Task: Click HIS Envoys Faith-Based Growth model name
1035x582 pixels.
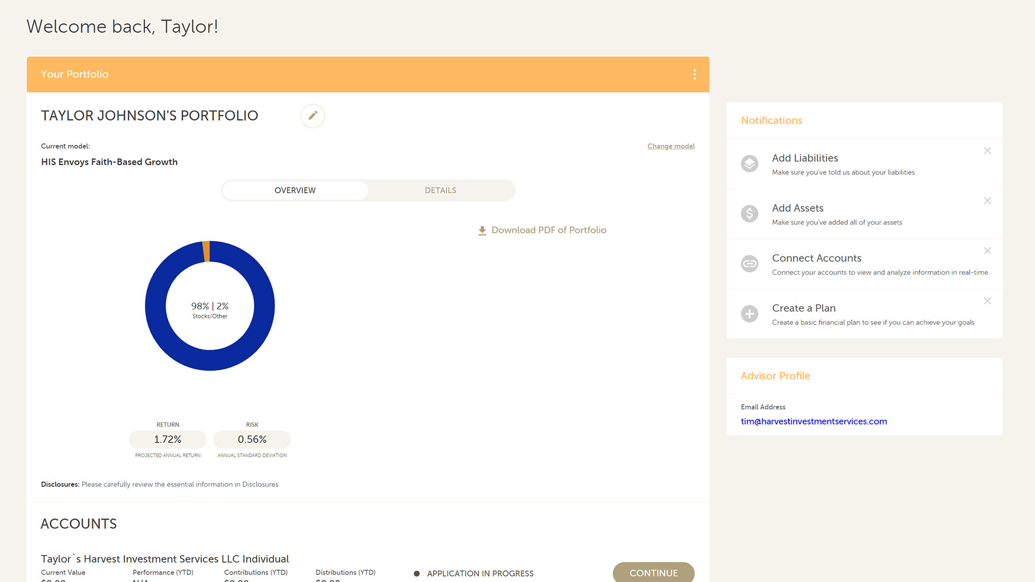Action: pos(109,162)
